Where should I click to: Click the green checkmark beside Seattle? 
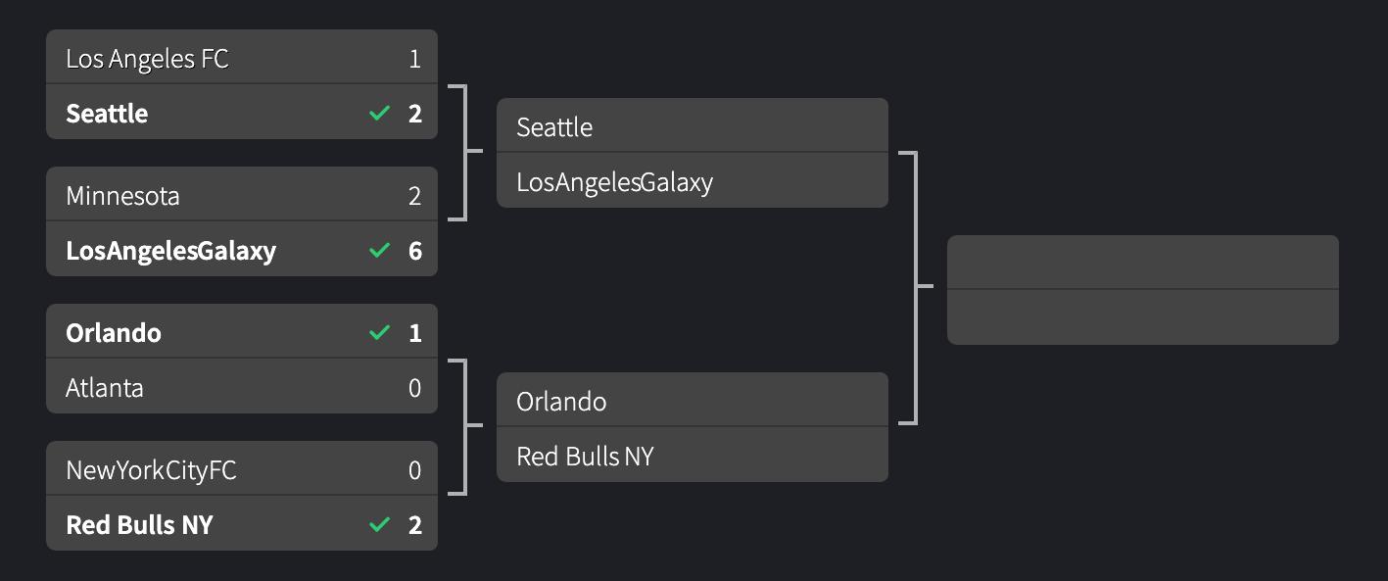(379, 113)
